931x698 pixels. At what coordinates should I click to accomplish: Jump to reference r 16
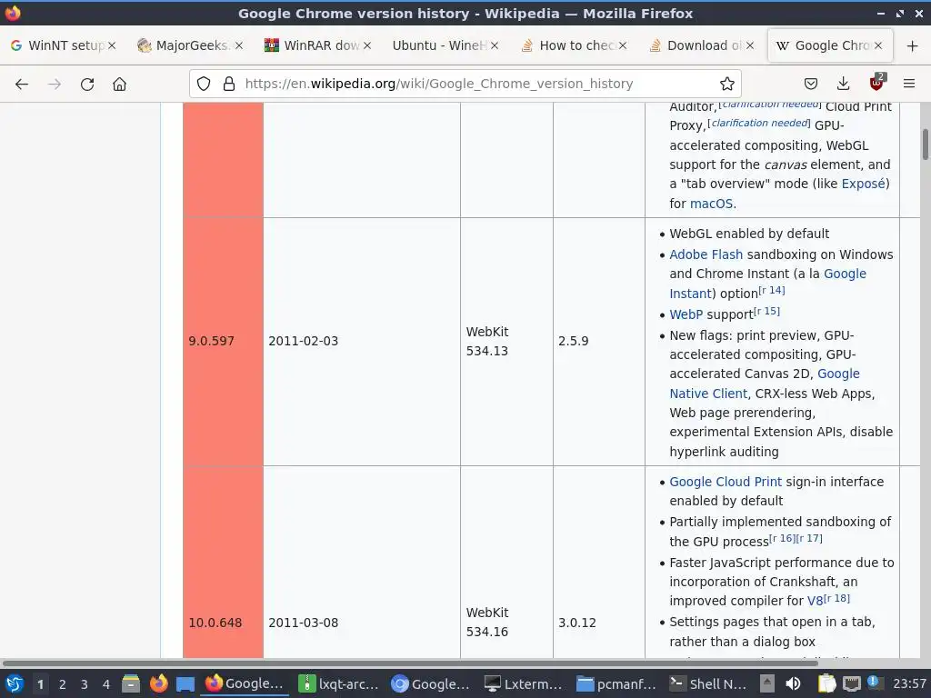(782, 538)
